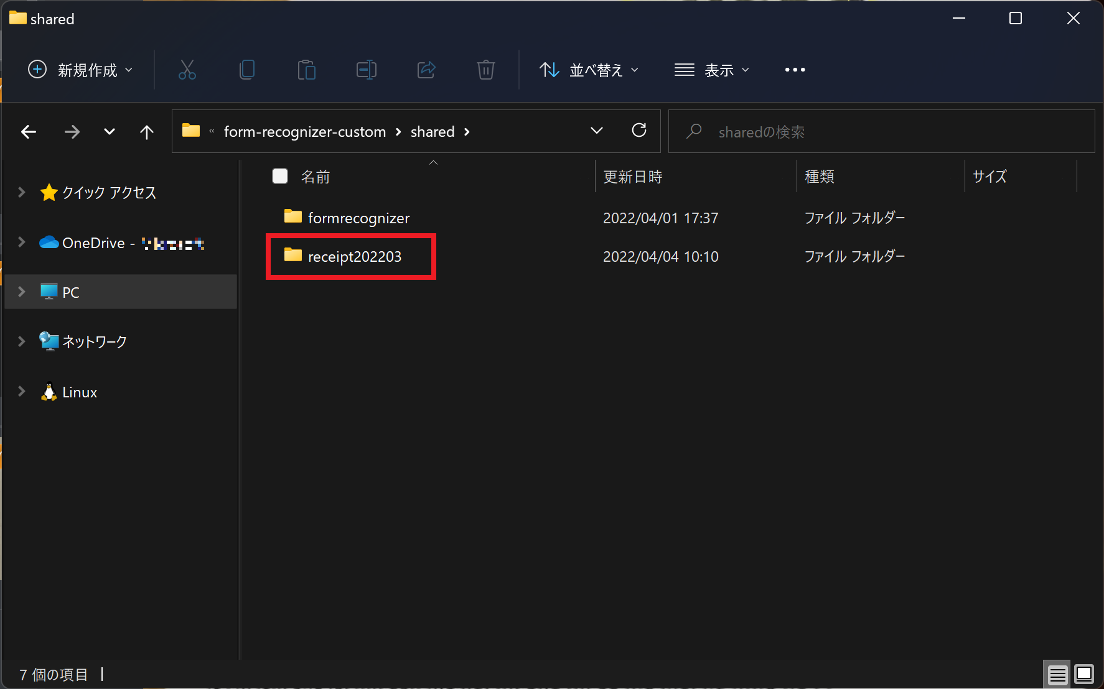Click the search magnifier icon
The width and height of the screenshot is (1104, 689).
pos(694,131)
